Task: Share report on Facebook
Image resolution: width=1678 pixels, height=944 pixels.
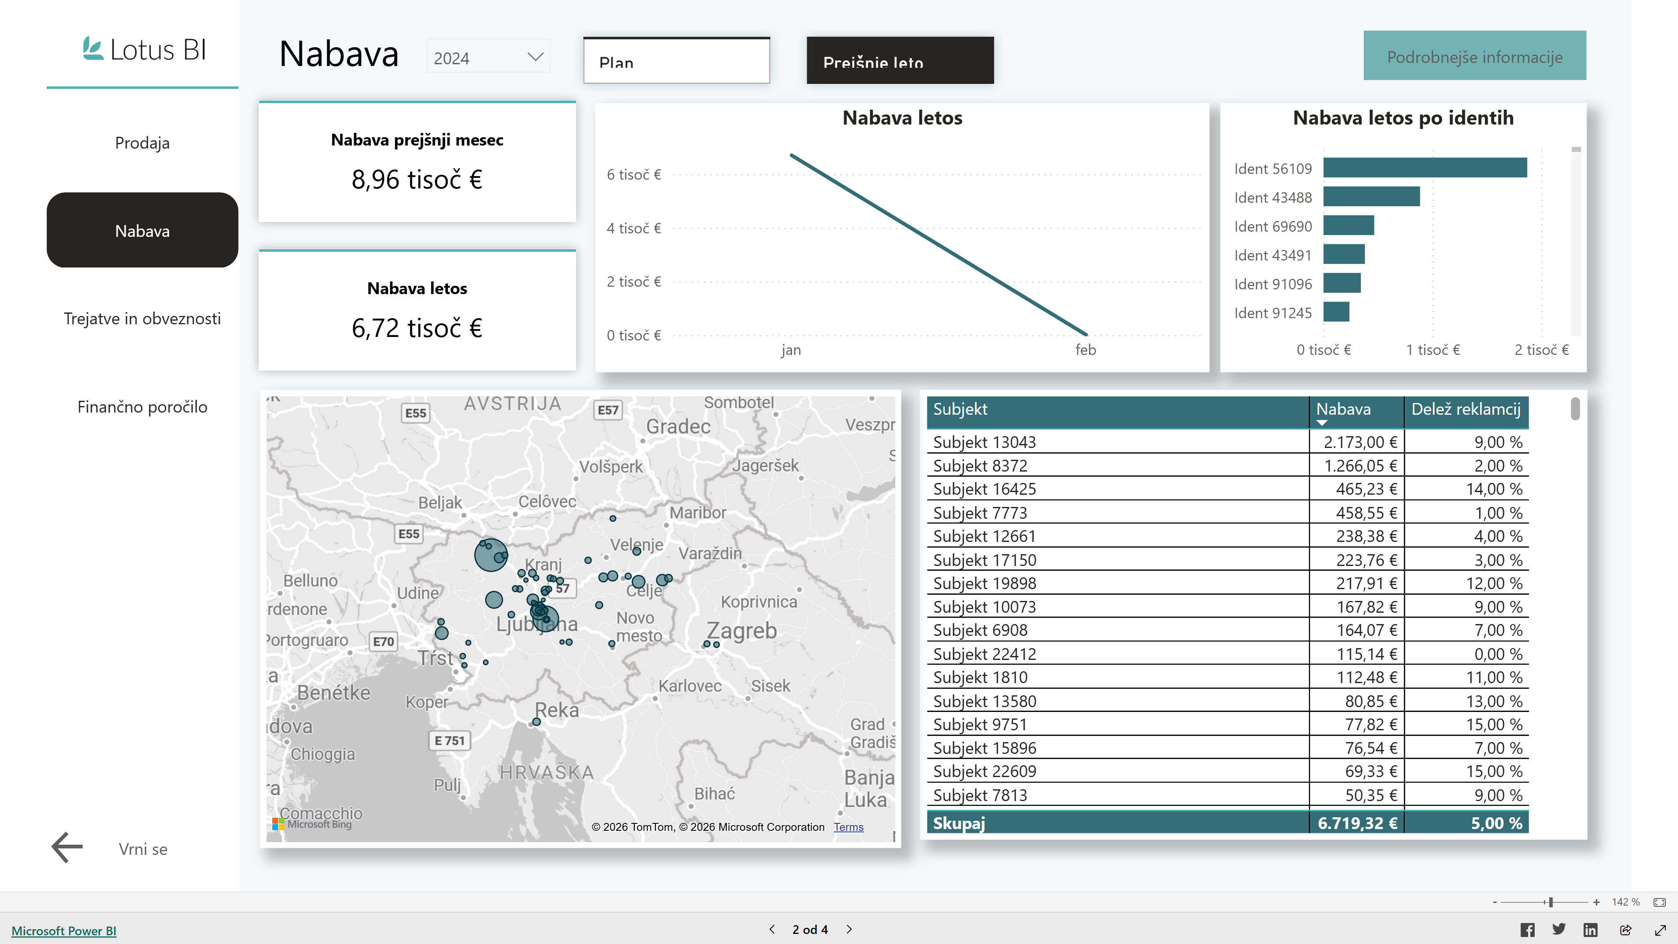Action: 1527,930
